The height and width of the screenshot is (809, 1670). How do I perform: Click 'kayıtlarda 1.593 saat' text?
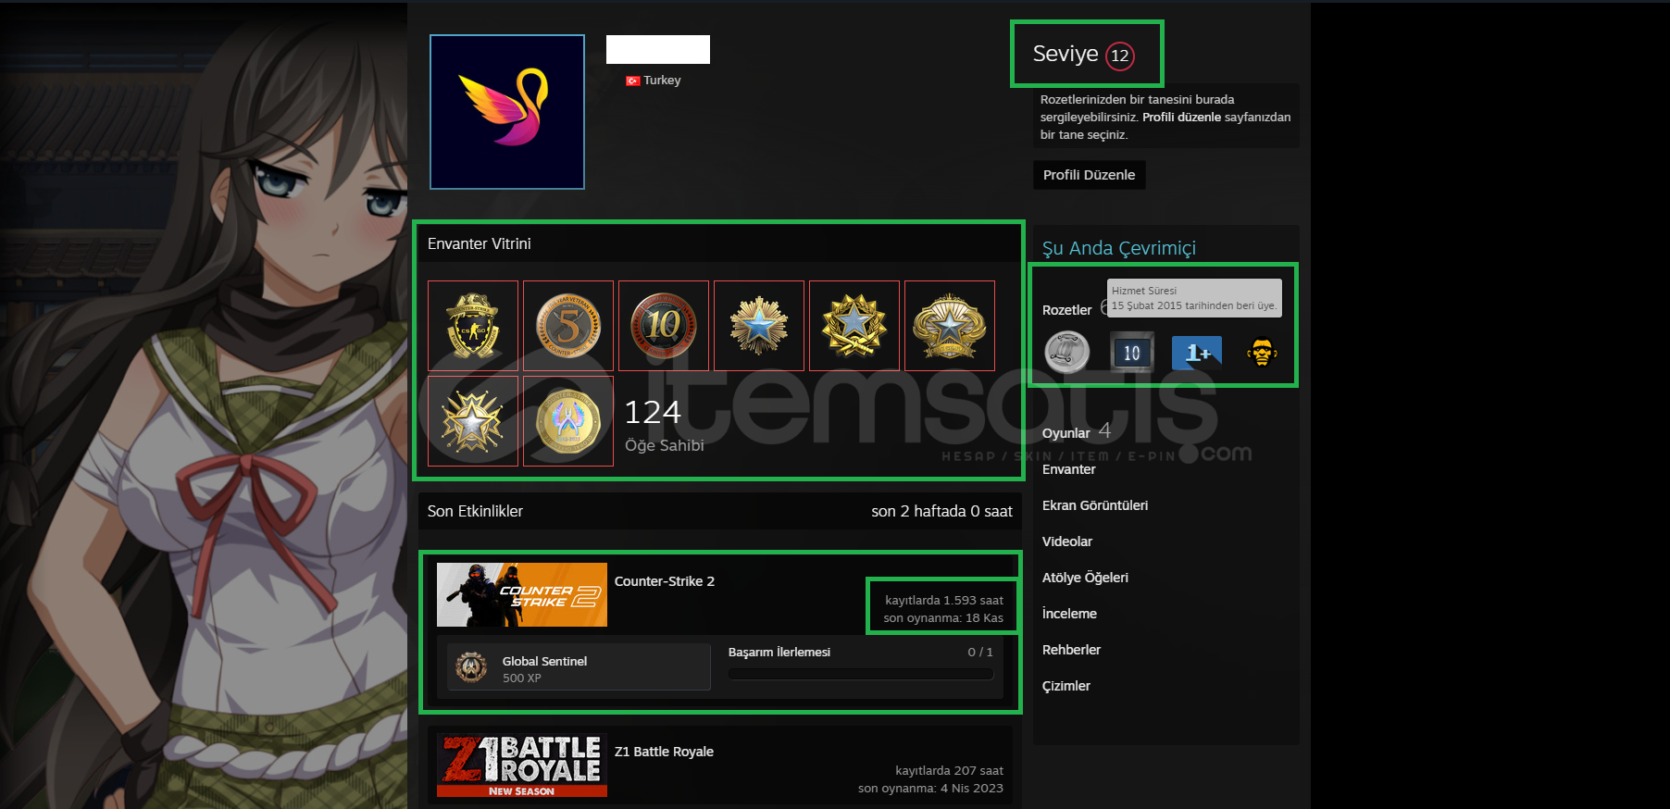[x=944, y=600]
